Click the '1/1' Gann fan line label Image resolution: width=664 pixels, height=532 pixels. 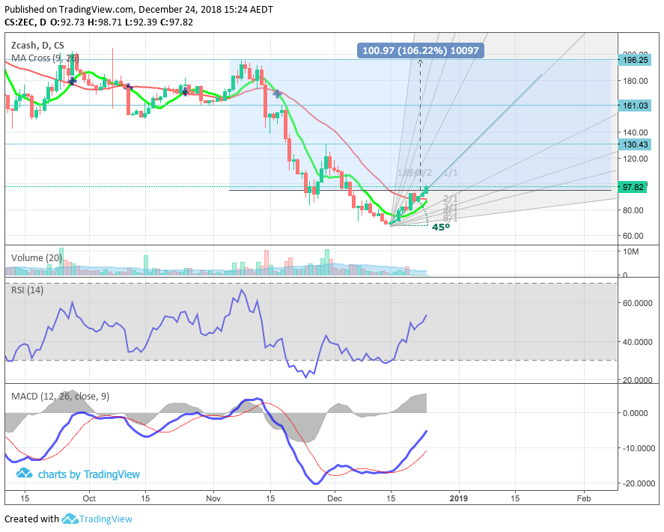(x=450, y=173)
